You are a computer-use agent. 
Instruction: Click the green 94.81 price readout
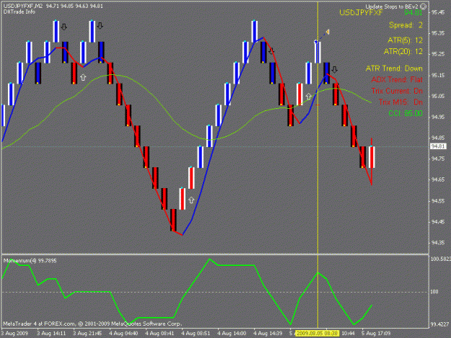[413, 13]
